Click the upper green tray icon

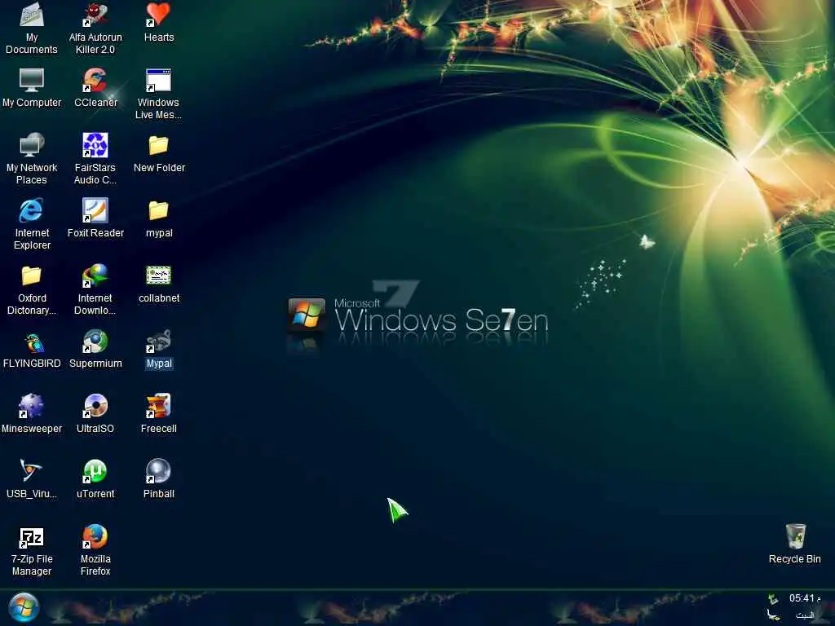[x=773, y=599]
